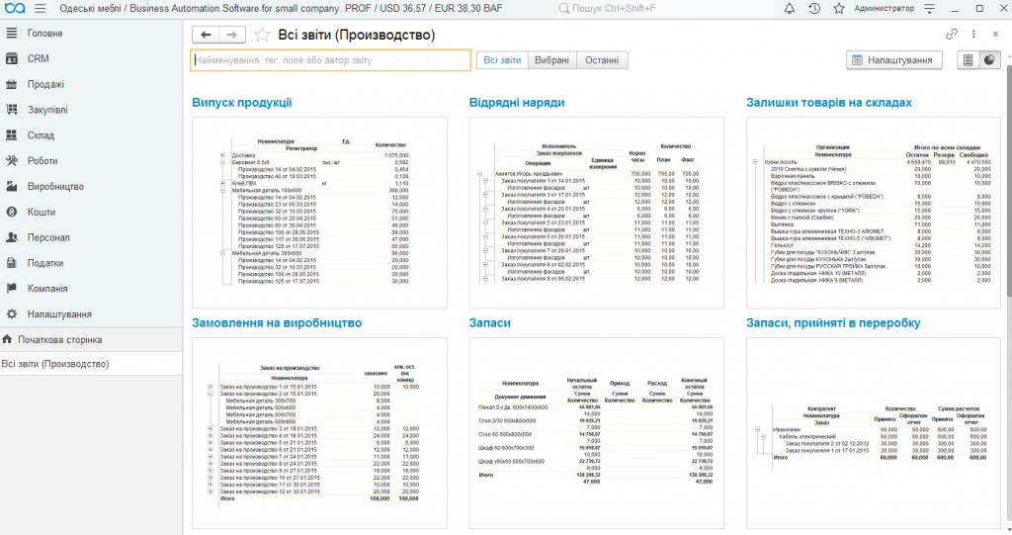Focus the Пошук Ctrl+Shift+F search field
1012x535 pixels.
click(x=665, y=8)
